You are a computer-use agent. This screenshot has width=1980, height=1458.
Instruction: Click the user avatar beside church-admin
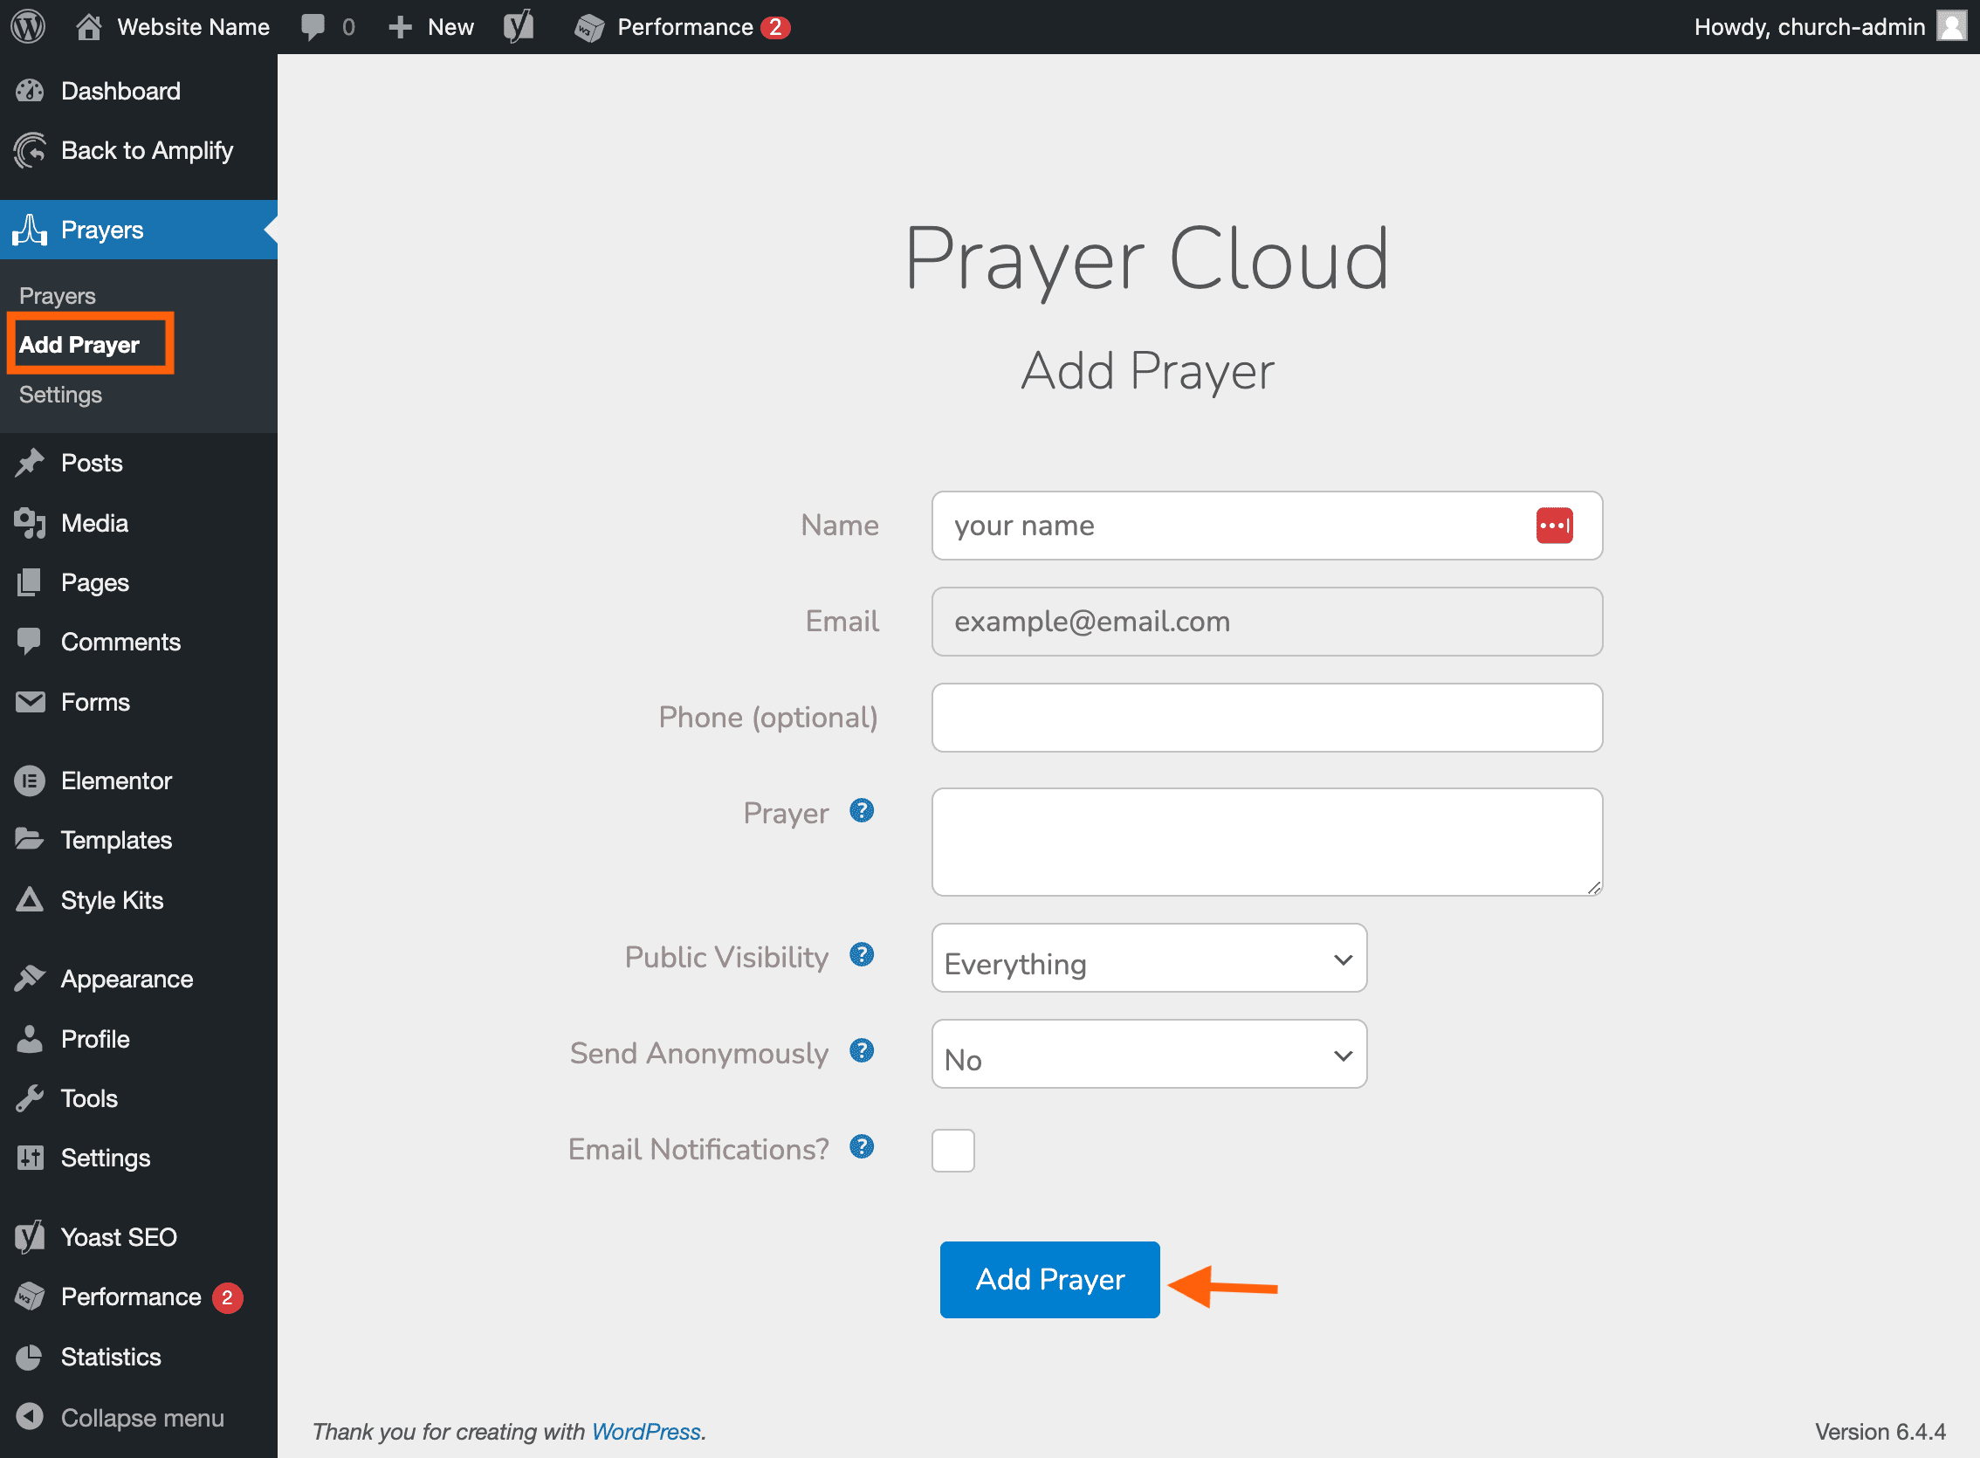coord(1950,26)
